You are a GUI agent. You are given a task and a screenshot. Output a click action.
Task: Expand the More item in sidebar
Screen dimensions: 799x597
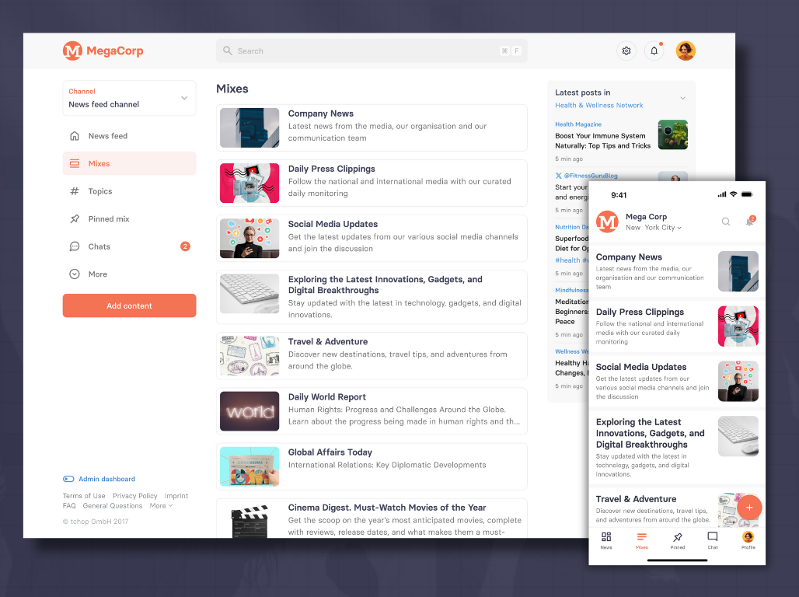pos(98,274)
